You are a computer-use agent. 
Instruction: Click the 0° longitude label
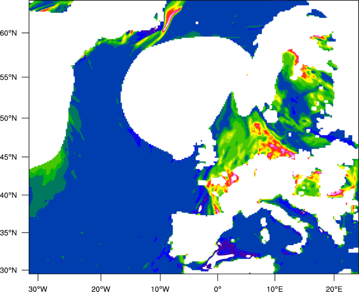[x=218, y=289]
